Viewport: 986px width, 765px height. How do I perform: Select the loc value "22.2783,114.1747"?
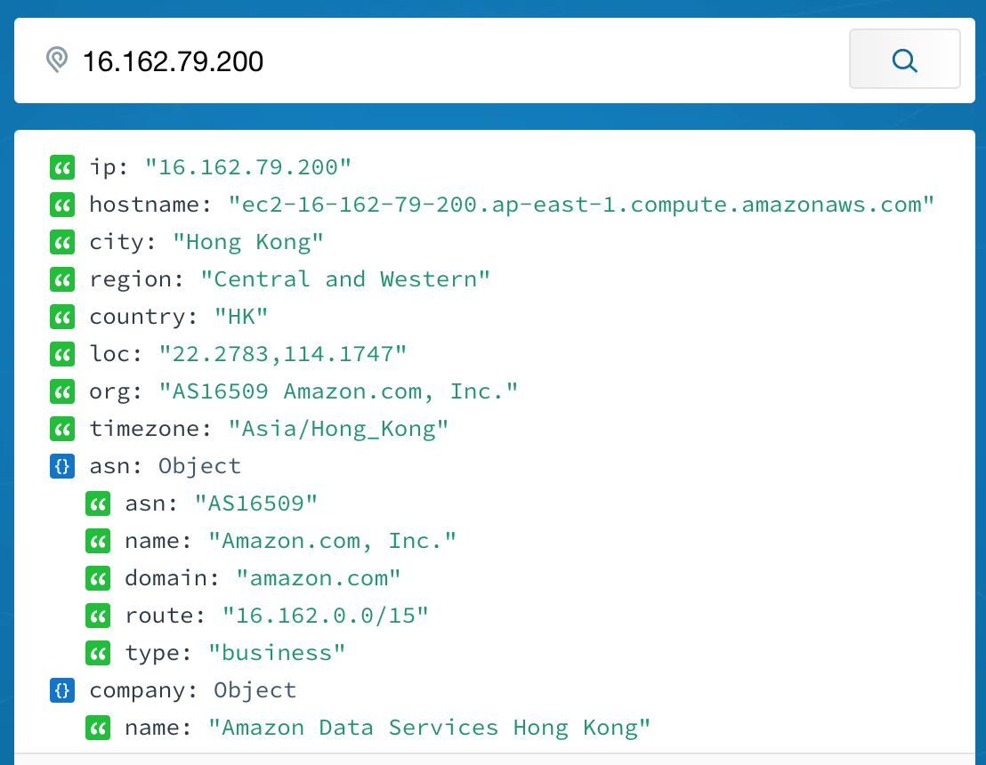pyautogui.click(x=282, y=354)
